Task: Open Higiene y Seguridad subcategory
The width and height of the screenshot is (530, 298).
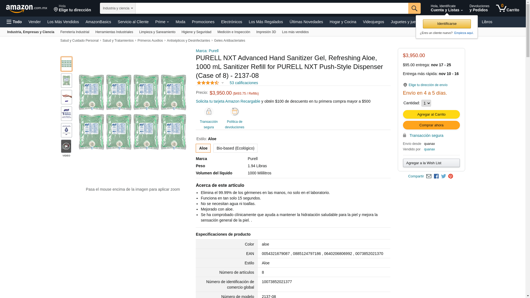Action: point(196,32)
